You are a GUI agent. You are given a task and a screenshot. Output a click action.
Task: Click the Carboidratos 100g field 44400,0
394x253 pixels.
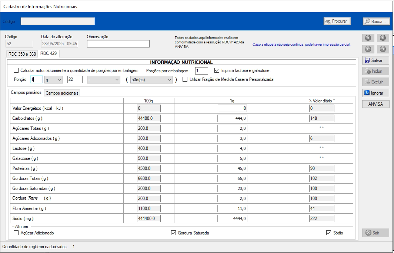tap(149, 118)
